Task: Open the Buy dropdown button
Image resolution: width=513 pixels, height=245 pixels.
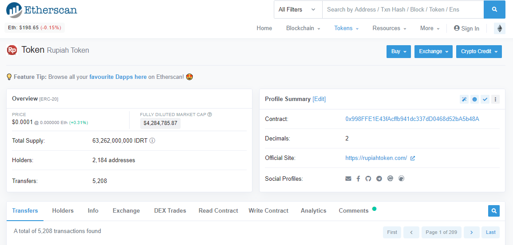Action: [399, 51]
